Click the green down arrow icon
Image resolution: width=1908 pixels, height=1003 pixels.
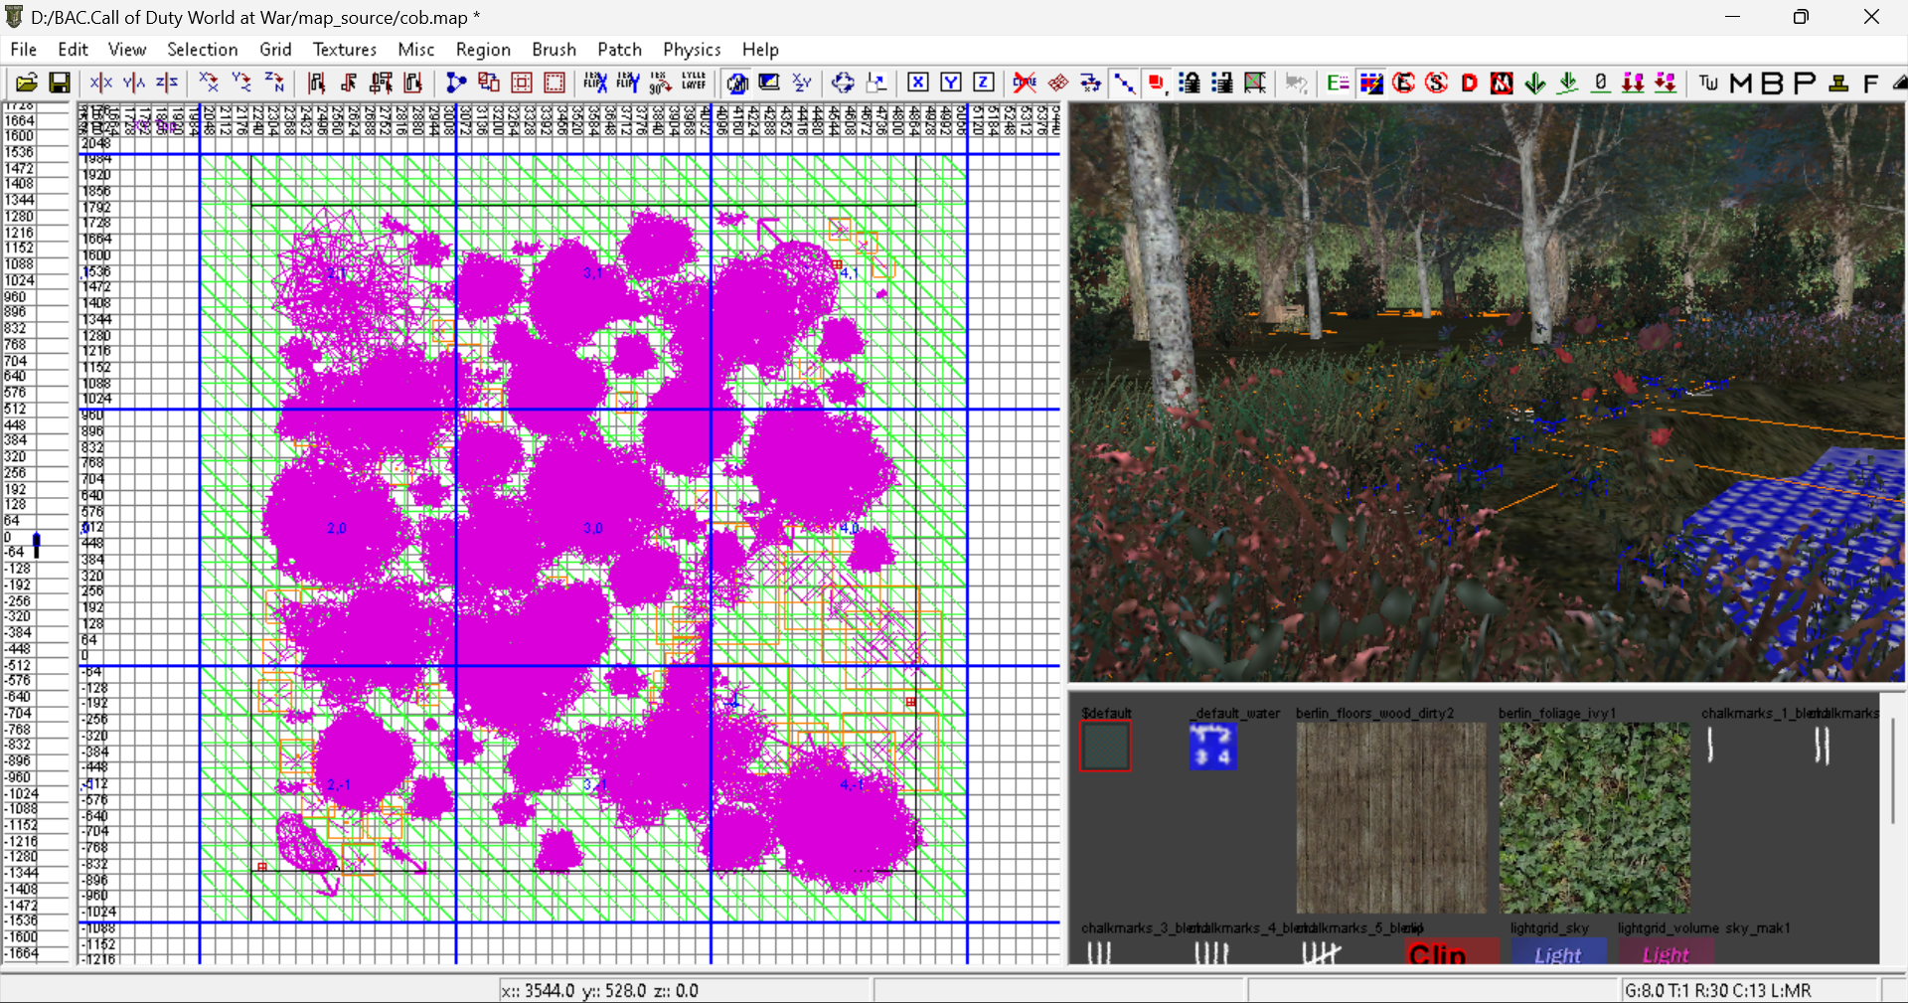tap(1535, 84)
